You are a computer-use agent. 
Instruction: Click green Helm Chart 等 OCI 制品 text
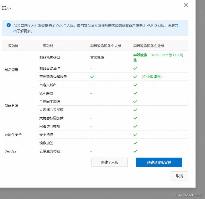tap(158, 57)
